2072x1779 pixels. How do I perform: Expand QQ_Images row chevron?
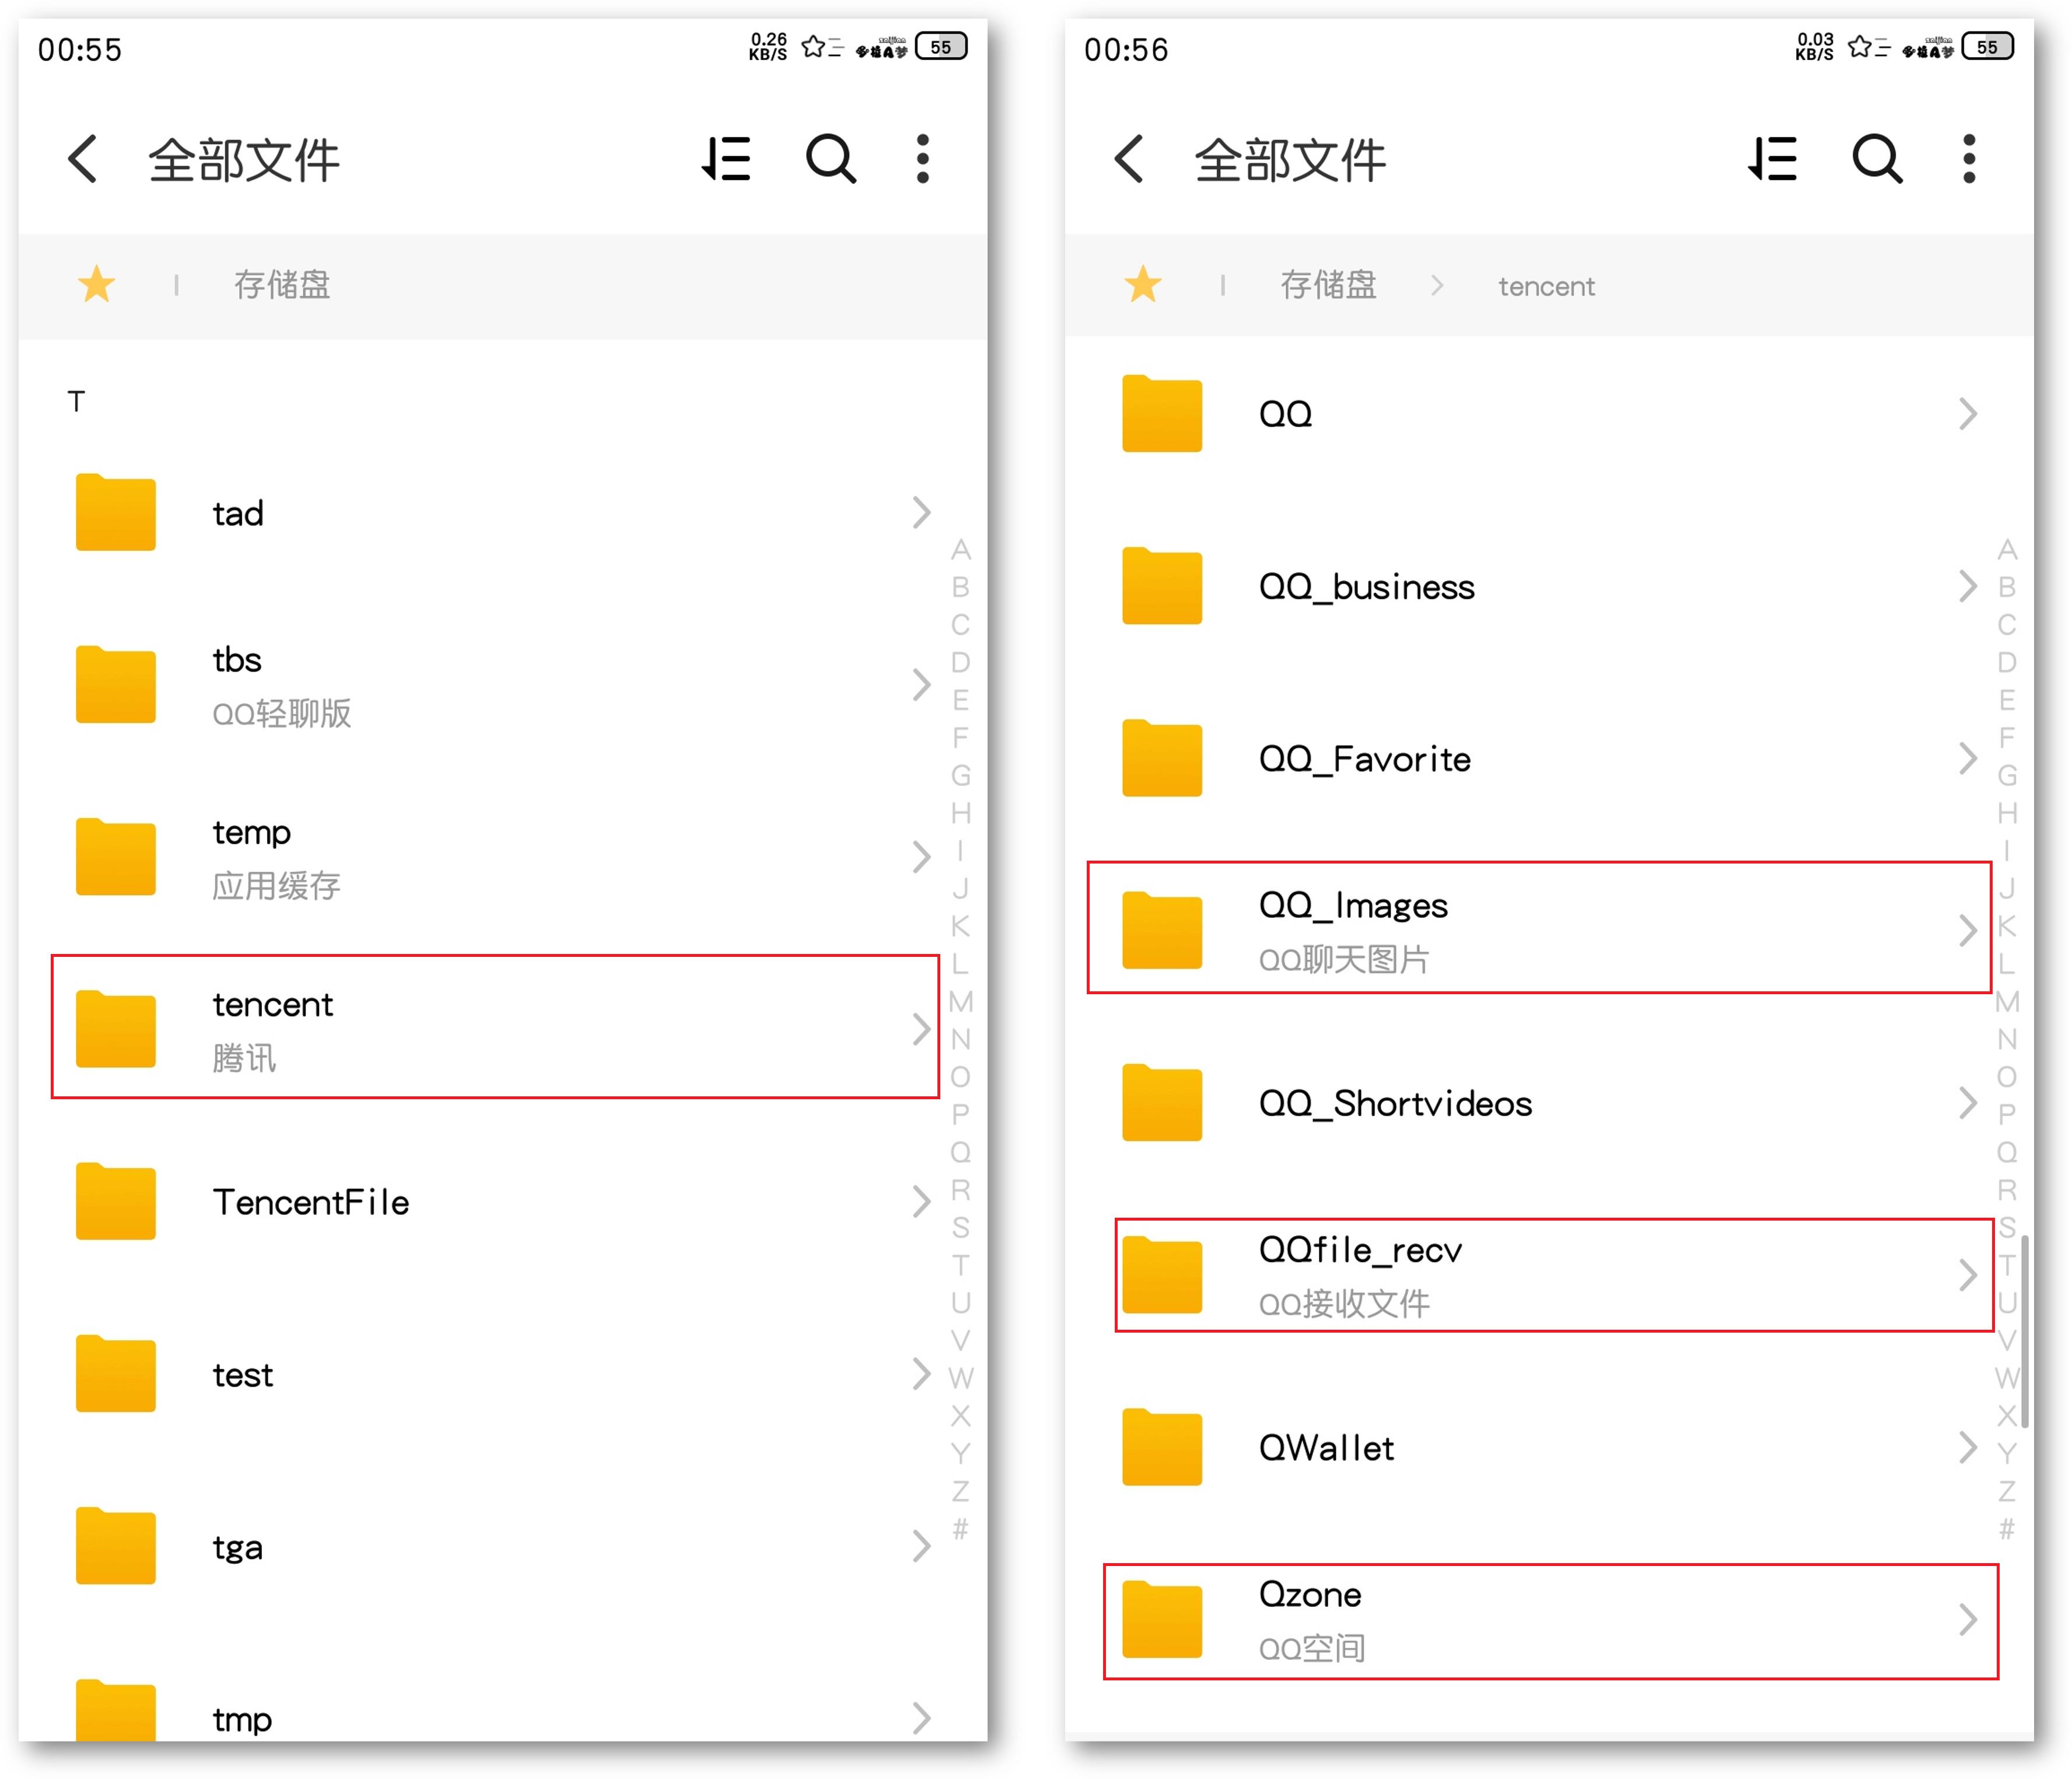click(x=1967, y=930)
